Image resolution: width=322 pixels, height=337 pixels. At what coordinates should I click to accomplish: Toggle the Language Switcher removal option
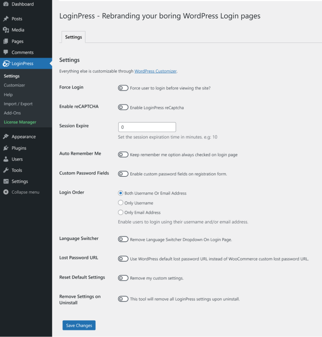pos(123,239)
